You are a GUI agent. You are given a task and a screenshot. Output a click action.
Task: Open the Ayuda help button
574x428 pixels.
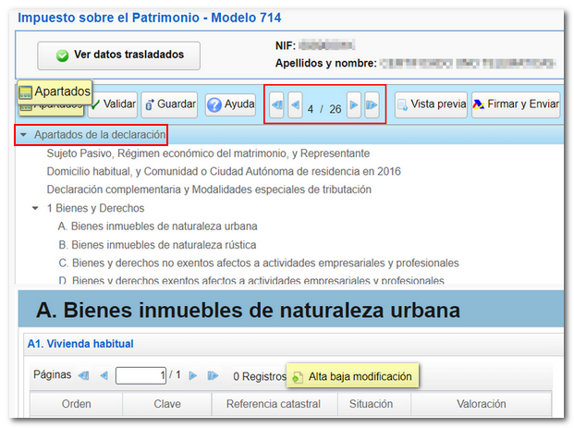coord(230,105)
